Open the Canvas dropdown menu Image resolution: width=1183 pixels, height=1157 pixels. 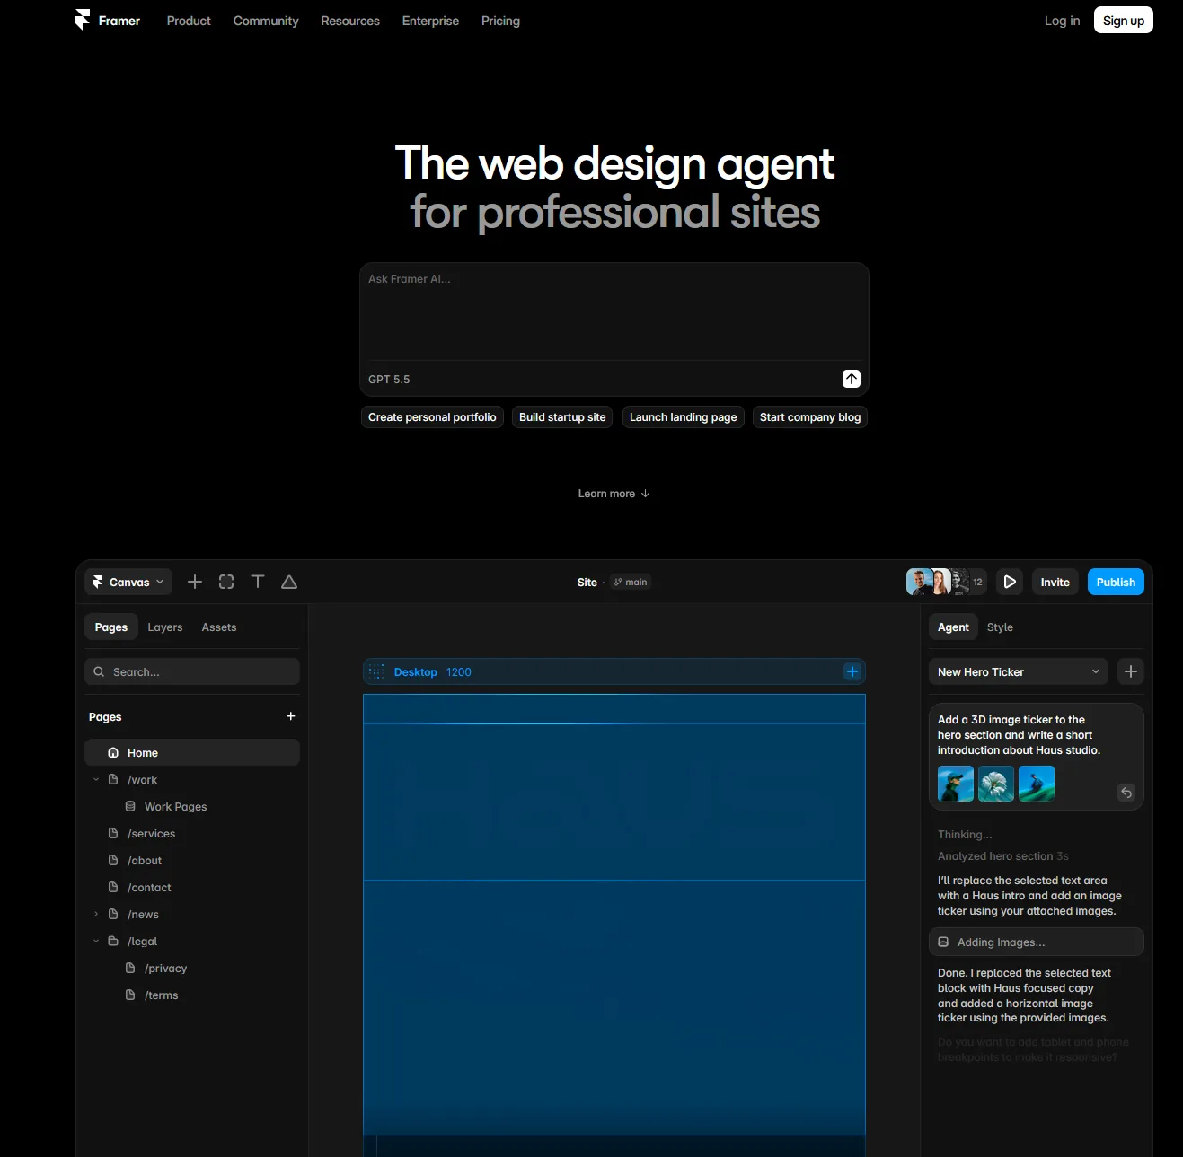[x=128, y=582]
